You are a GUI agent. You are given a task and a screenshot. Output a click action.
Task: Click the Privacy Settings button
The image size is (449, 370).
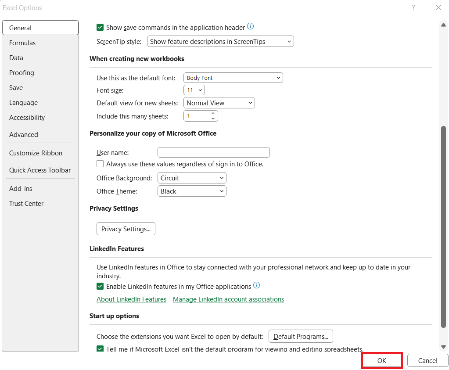pyautogui.click(x=126, y=229)
